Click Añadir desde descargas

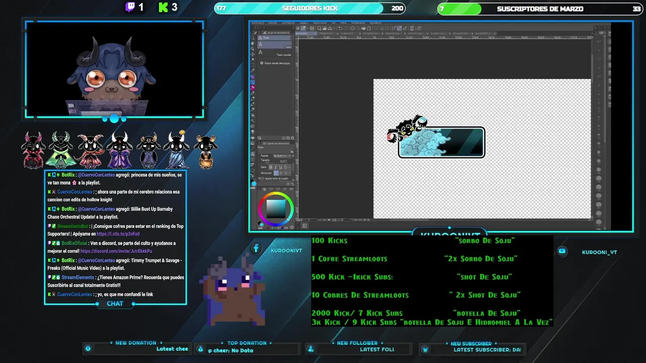275,63
